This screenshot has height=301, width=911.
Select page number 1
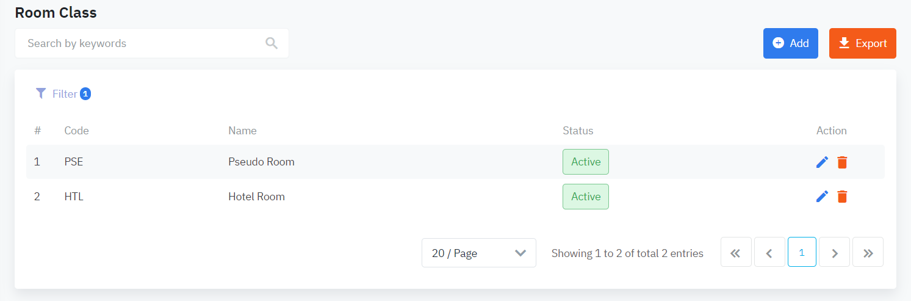(x=802, y=252)
